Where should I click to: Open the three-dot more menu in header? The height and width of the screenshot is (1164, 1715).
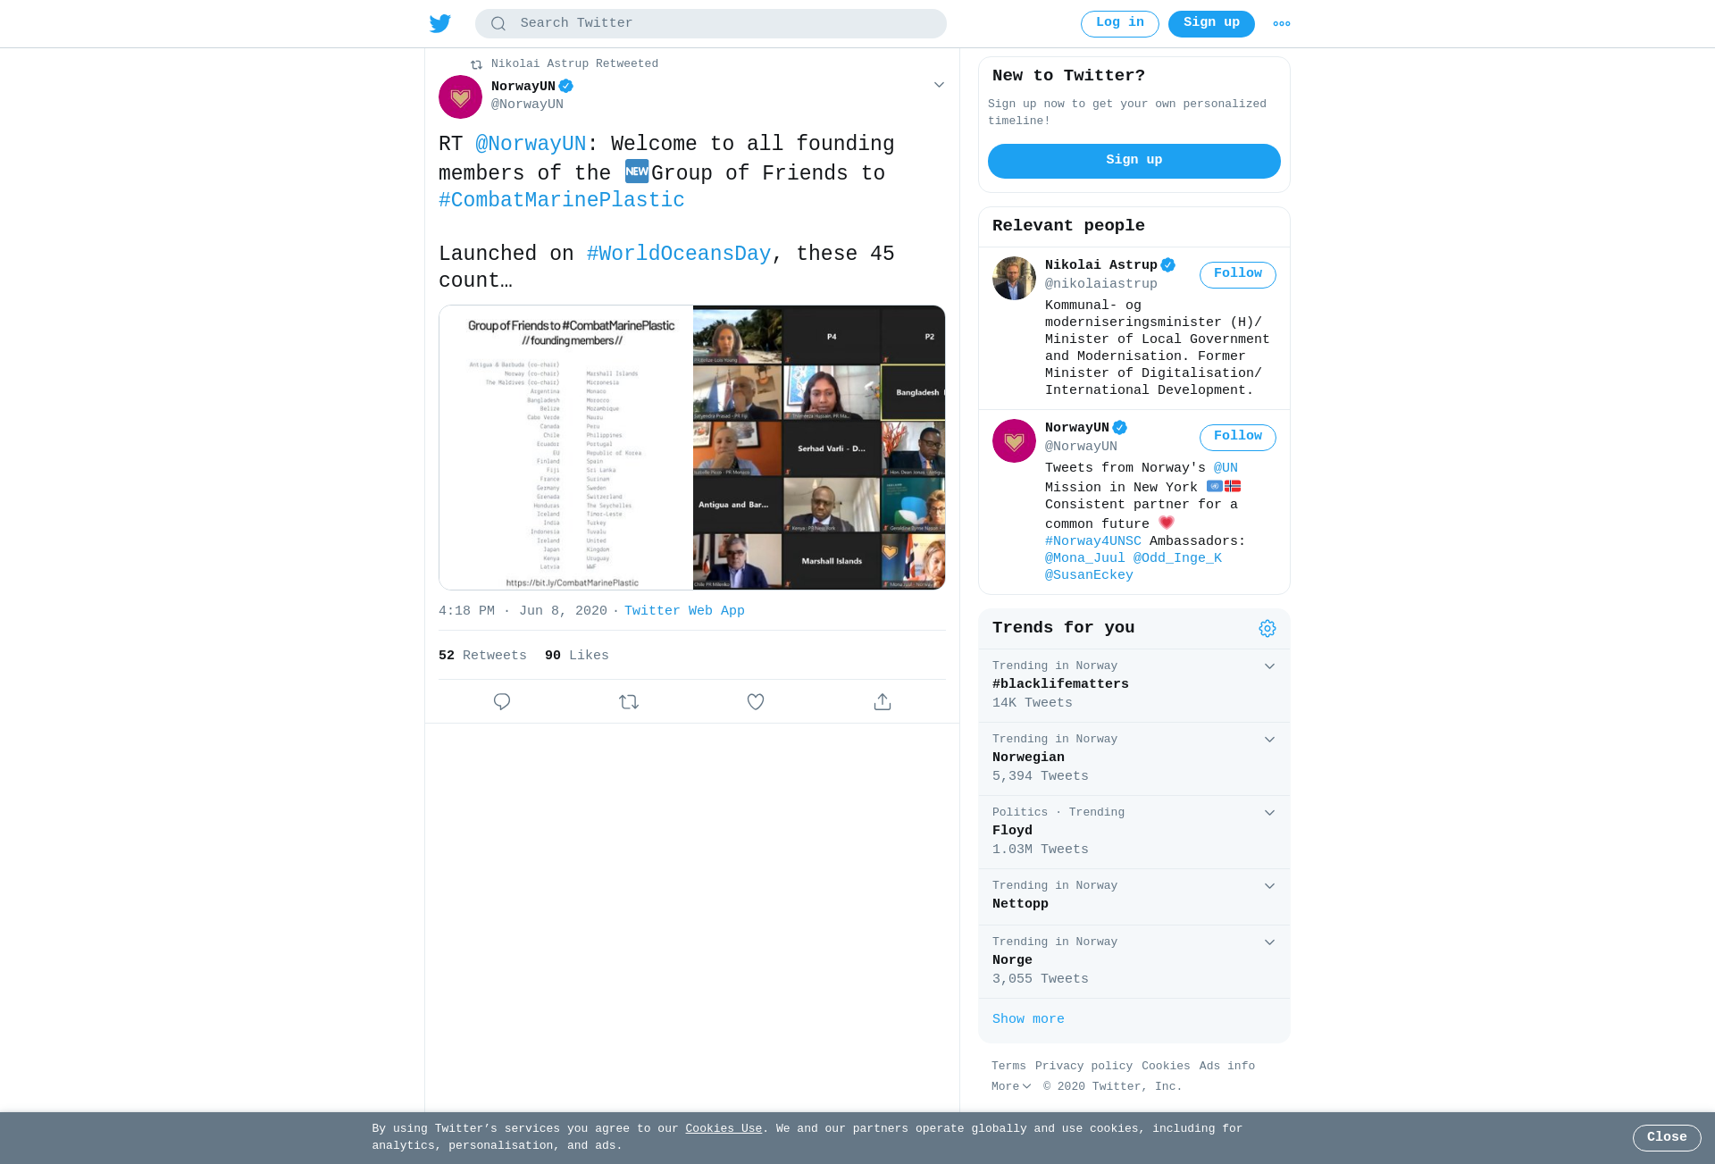click(x=1282, y=24)
